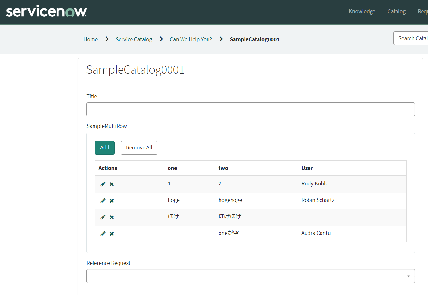Click the Remove All button

click(139, 147)
